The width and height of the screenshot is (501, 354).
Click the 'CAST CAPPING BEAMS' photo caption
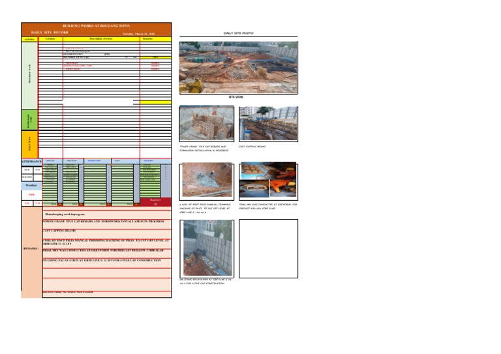pyautogui.click(x=252, y=147)
